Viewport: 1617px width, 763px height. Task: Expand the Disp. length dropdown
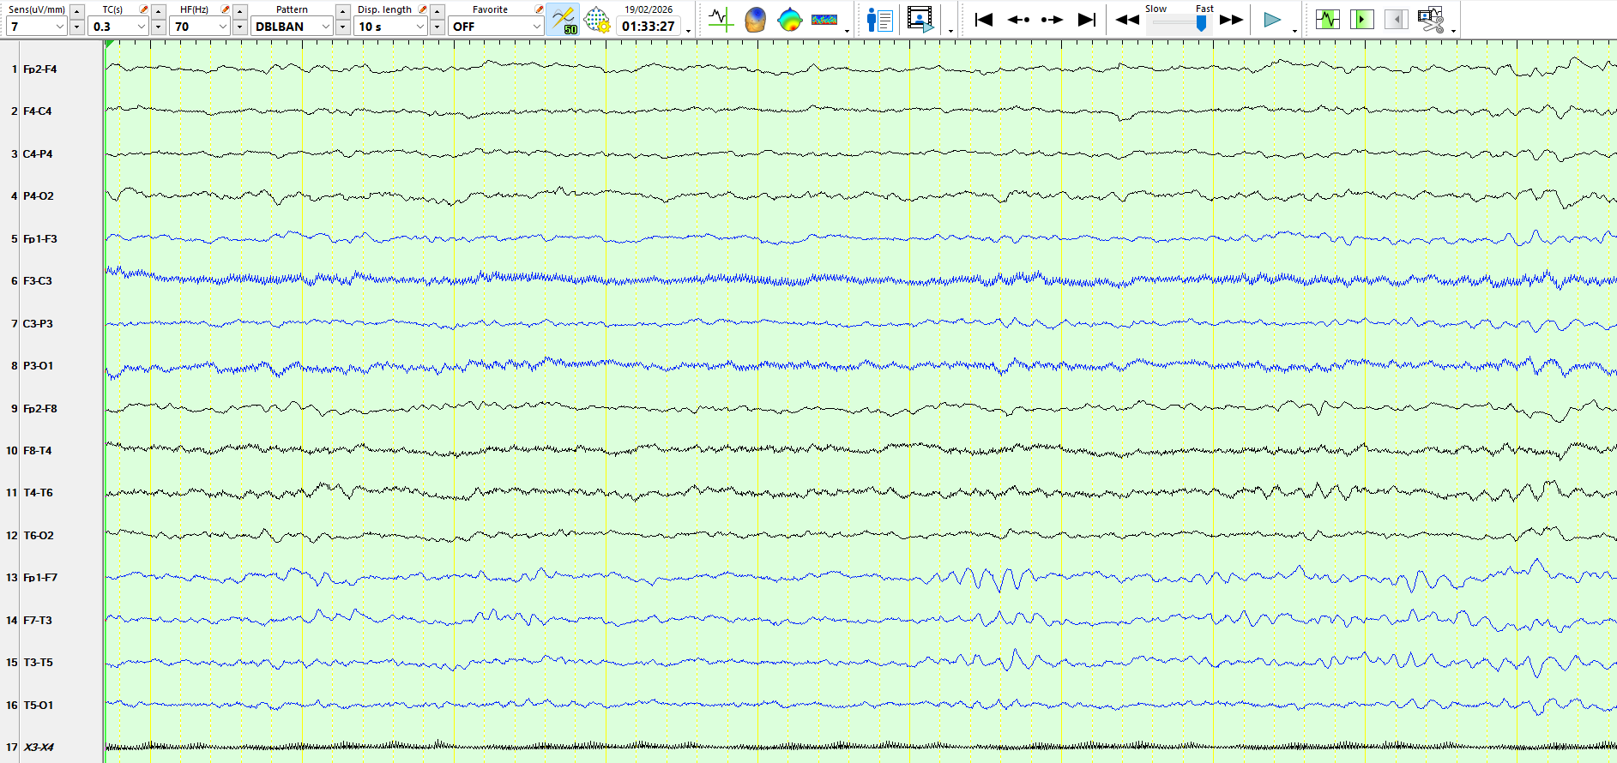click(419, 27)
